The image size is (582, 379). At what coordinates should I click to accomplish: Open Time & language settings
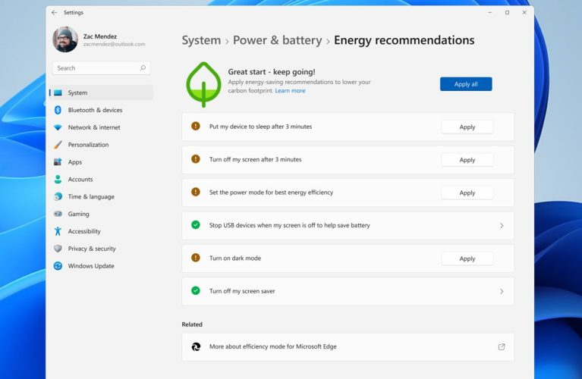(x=91, y=197)
